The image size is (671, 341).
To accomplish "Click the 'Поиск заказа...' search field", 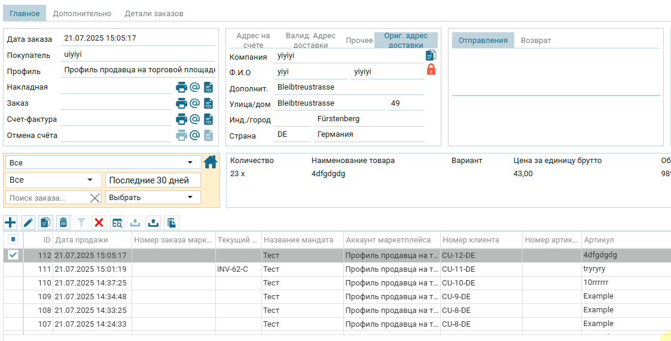I will [47, 198].
